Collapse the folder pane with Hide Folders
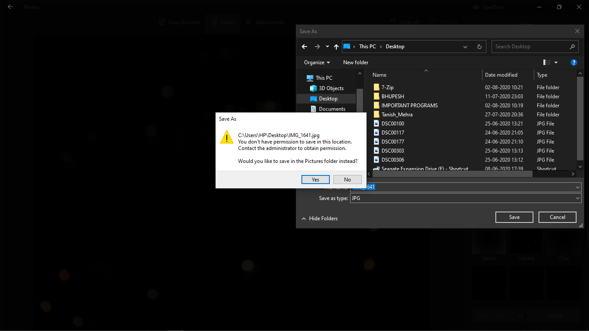 320,219
